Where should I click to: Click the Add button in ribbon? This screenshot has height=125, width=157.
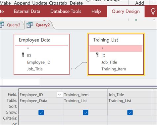[139, 3]
